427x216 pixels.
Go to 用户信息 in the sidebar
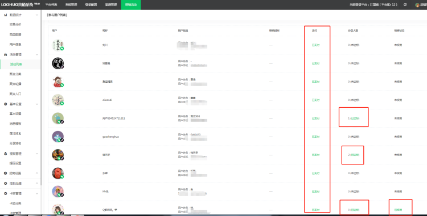click(15, 44)
